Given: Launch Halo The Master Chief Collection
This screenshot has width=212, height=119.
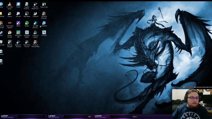Looking at the screenshot, I should click(x=35, y=6).
